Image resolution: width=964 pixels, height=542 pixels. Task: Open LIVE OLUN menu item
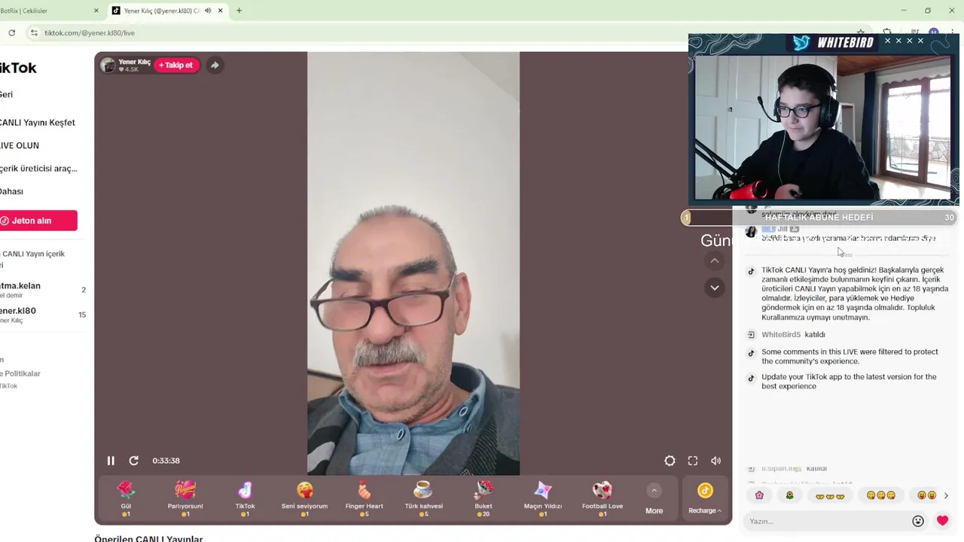coord(20,145)
